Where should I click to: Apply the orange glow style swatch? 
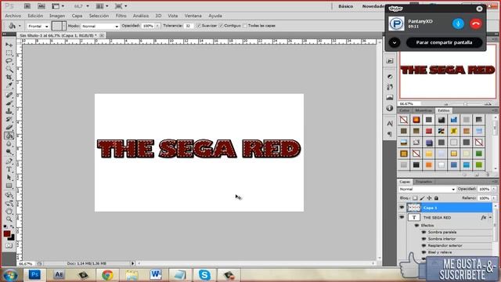click(x=416, y=120)
